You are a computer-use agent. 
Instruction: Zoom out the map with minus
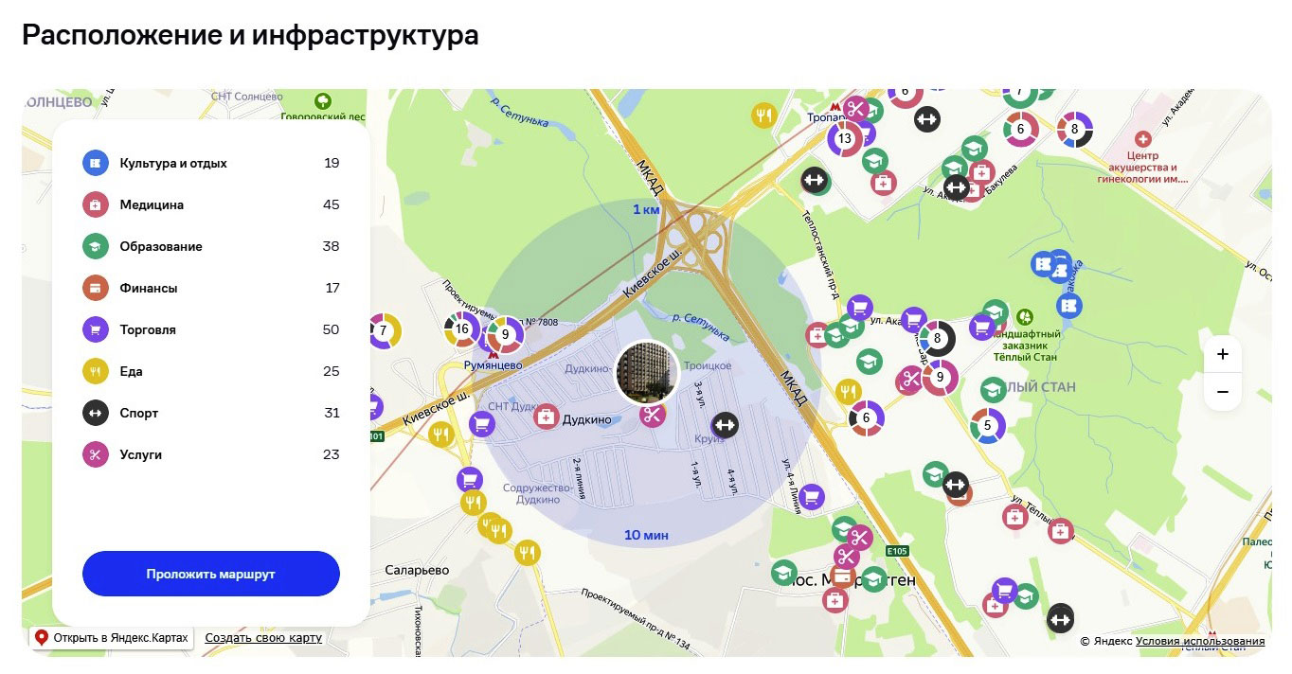(x=1223, y=392)
